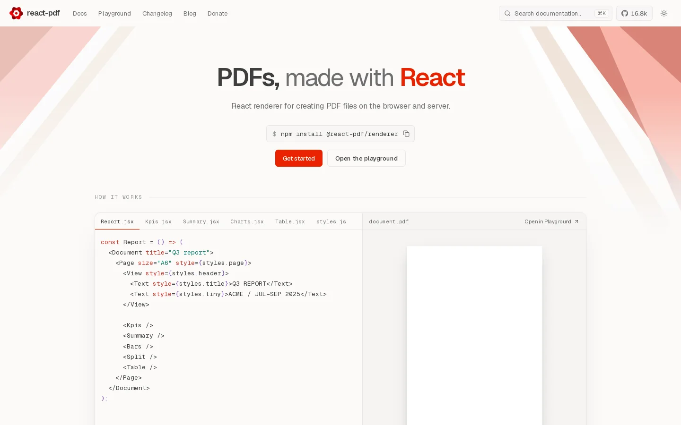Open the Docs menu item
The width and height of the screenshot is (681, 425).
[80, 13]
